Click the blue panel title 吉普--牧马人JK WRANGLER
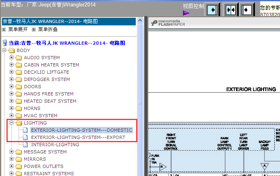Viewport: 280px width, 176px height. point(69,21)
